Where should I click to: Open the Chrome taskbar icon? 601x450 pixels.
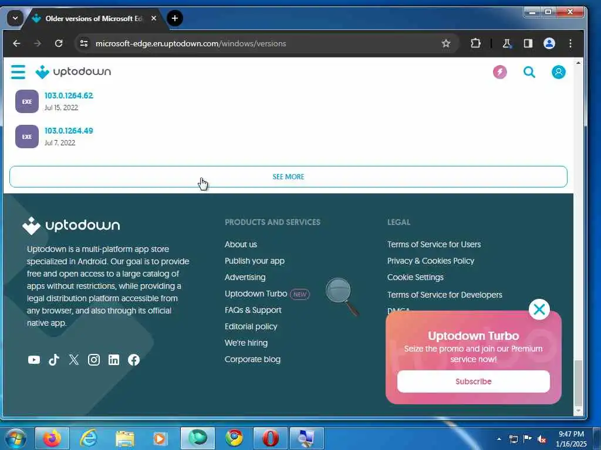234,438
